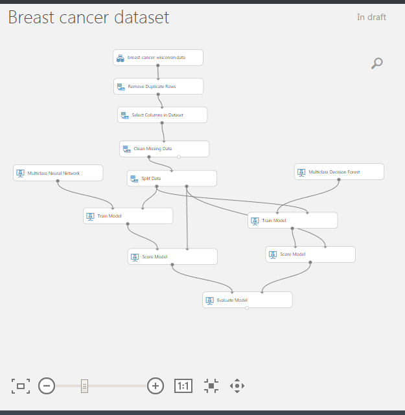Click the pan arrows navigation icon
405x415 pixels.
click(x=237, y=386)
